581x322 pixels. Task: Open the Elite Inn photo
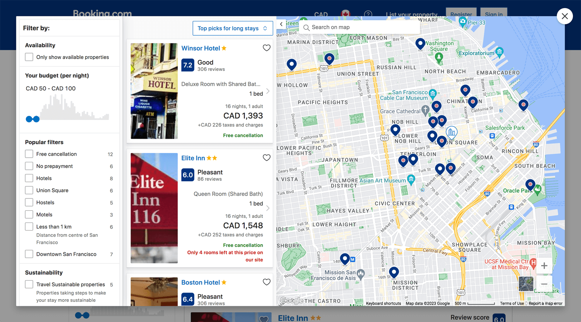154,208
